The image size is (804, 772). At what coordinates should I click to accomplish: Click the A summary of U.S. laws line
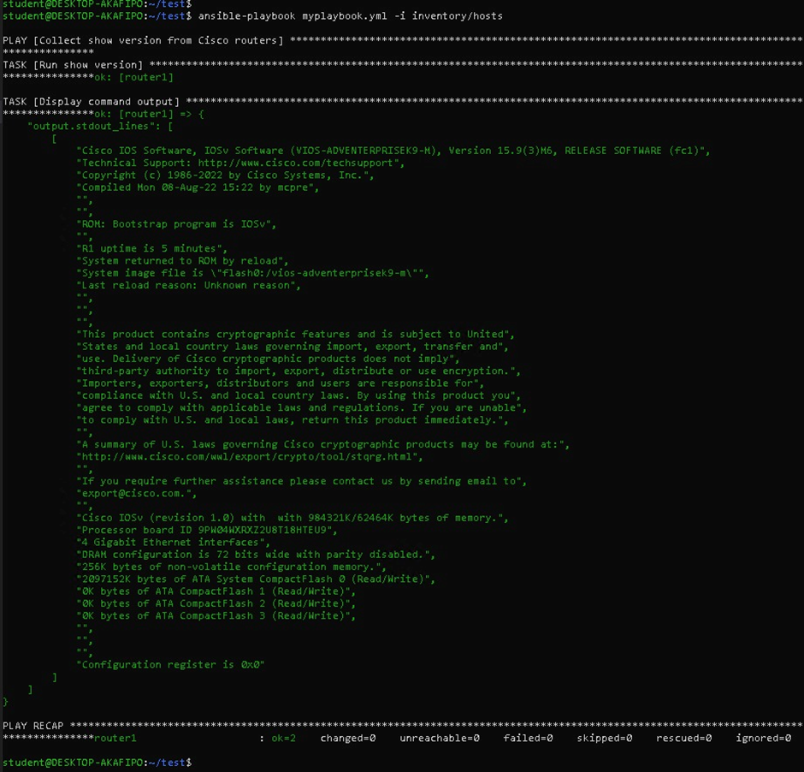323,445
